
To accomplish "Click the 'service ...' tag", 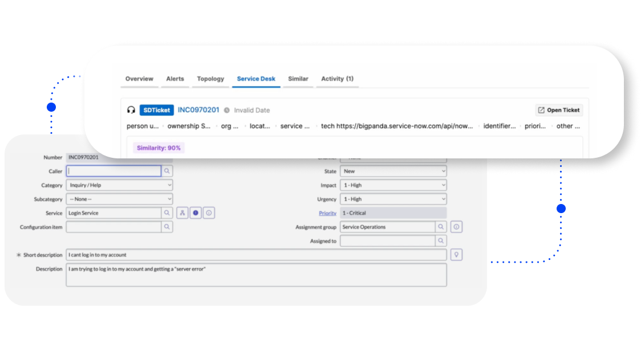I will (295, 126).
